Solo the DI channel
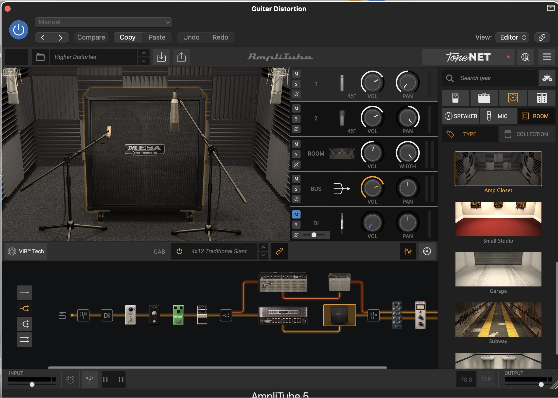 point(296,225)
